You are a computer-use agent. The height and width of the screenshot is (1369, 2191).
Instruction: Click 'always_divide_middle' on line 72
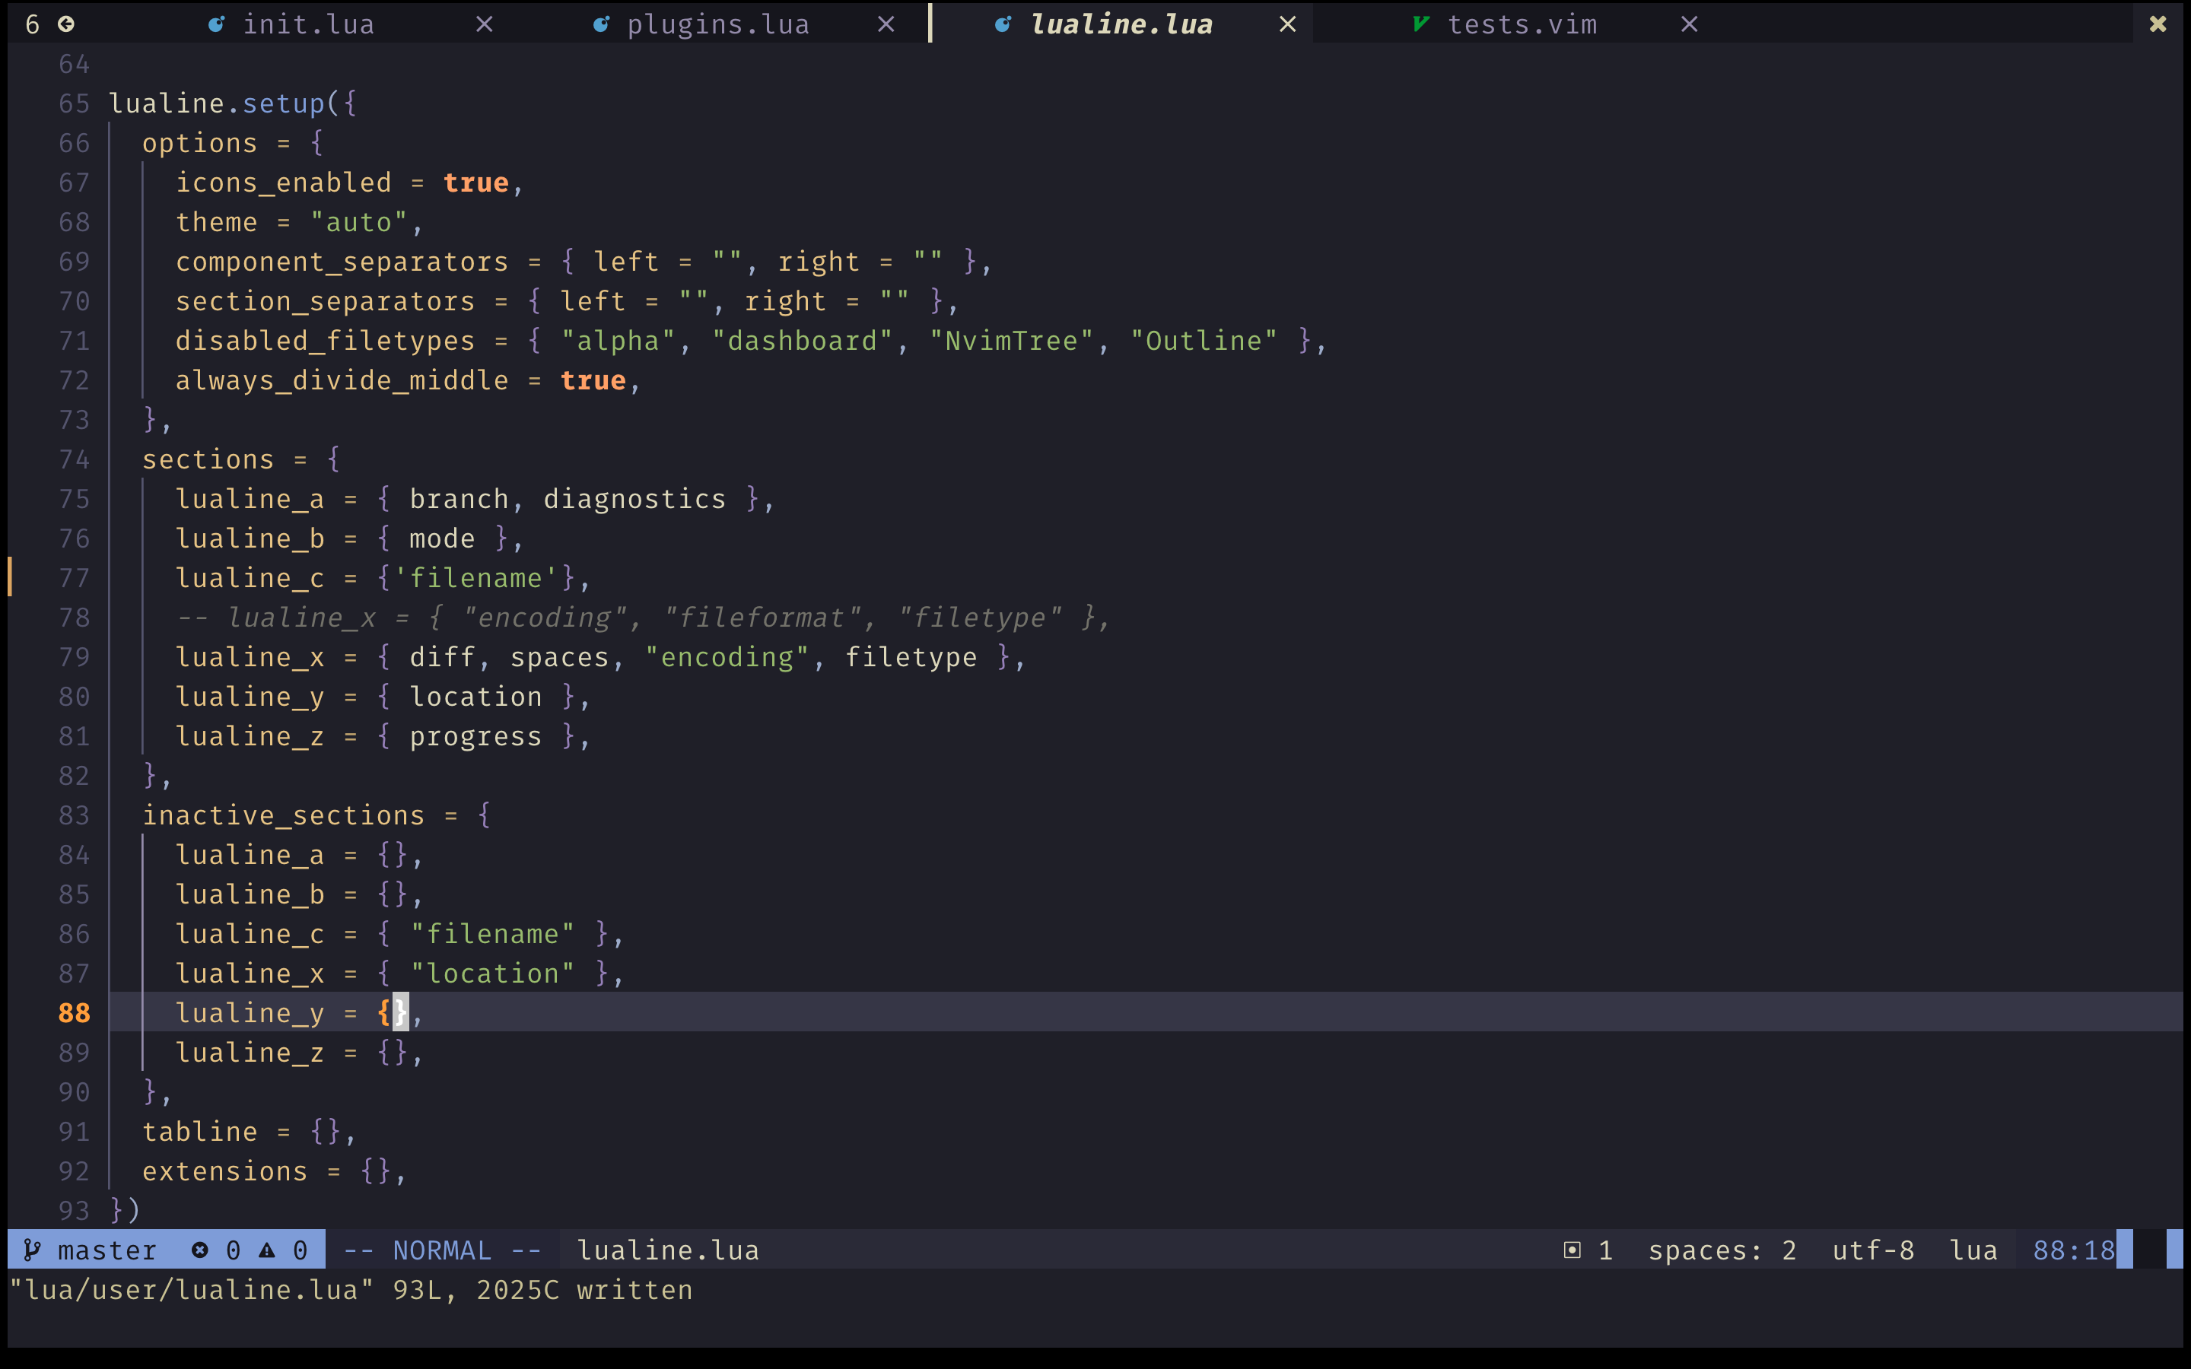[x=342, y=380]
